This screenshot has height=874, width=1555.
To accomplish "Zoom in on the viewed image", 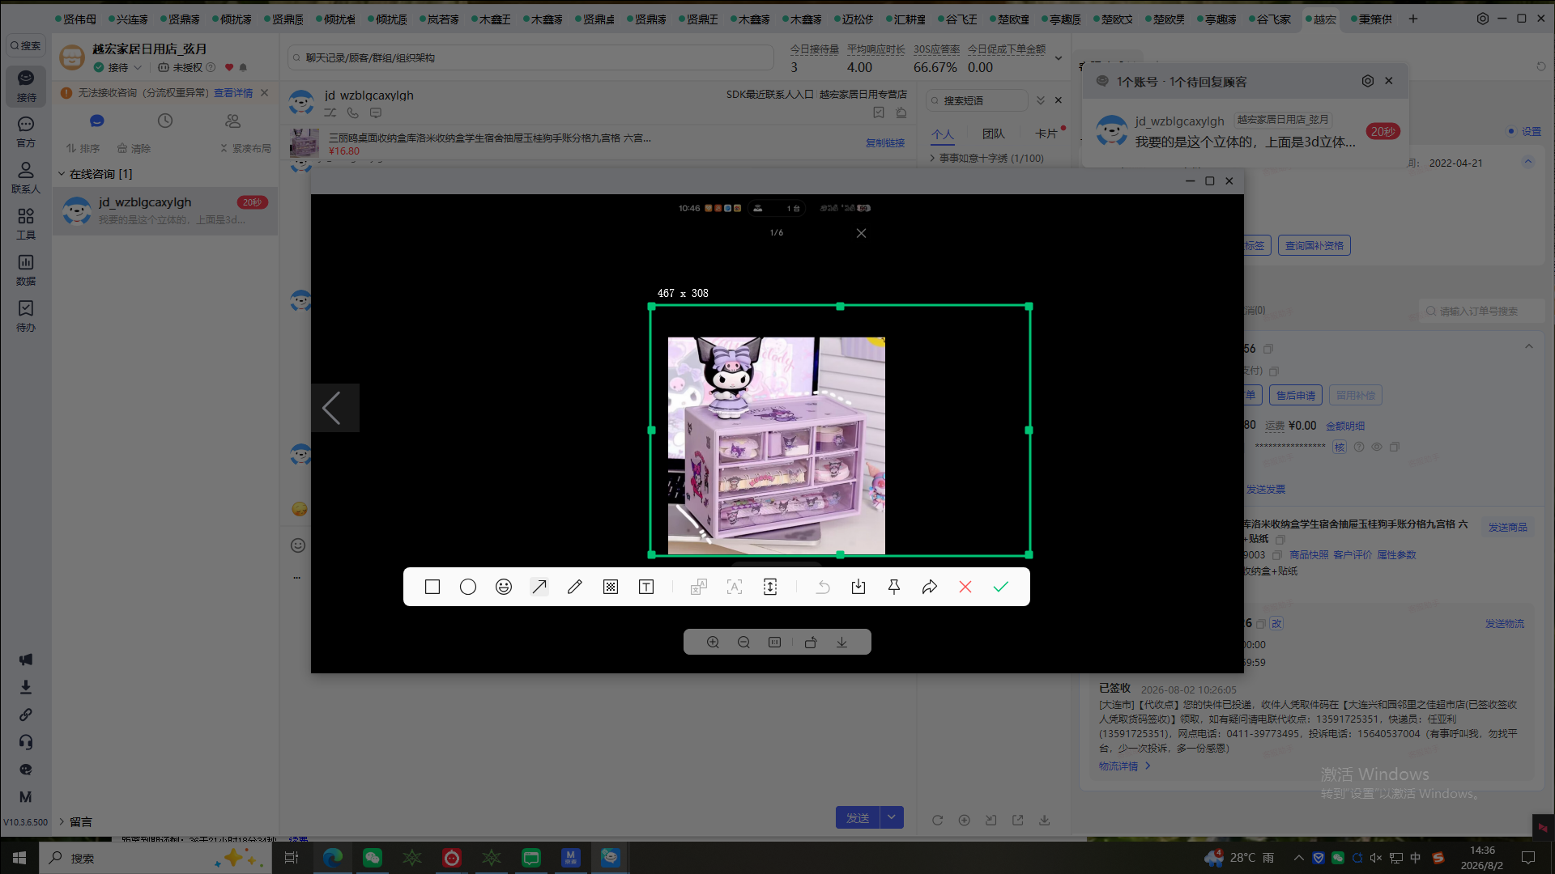I will point(713,642).
